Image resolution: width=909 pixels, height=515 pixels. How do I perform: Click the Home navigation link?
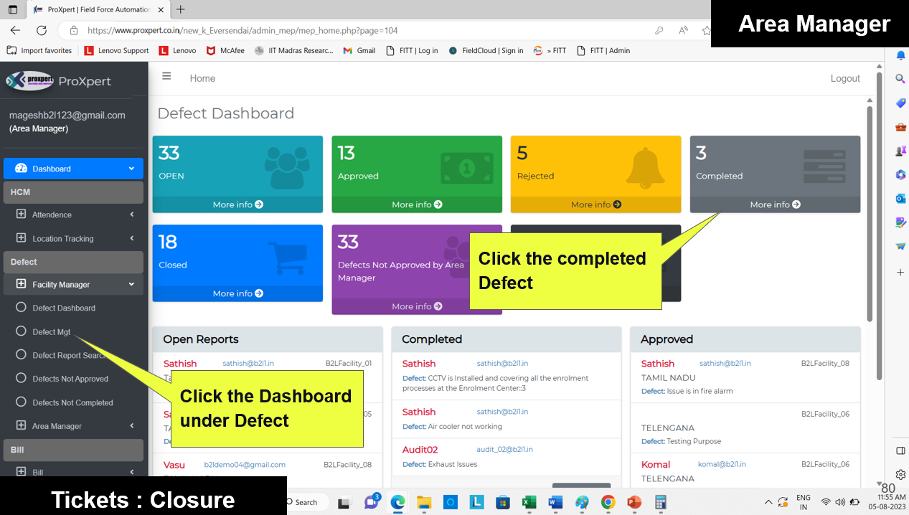202,79
